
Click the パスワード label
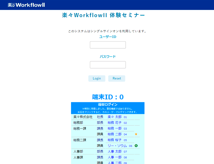tap(108, 56)
